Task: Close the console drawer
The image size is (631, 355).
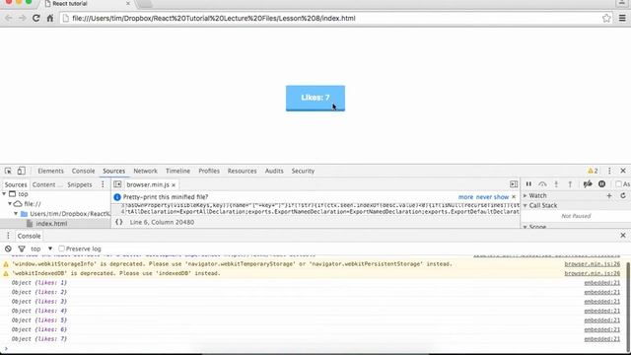Action: 623,236
